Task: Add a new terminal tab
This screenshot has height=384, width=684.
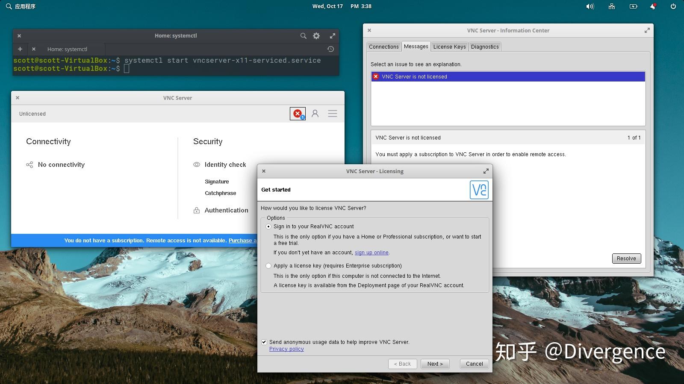Action: [x=20, y=49]
